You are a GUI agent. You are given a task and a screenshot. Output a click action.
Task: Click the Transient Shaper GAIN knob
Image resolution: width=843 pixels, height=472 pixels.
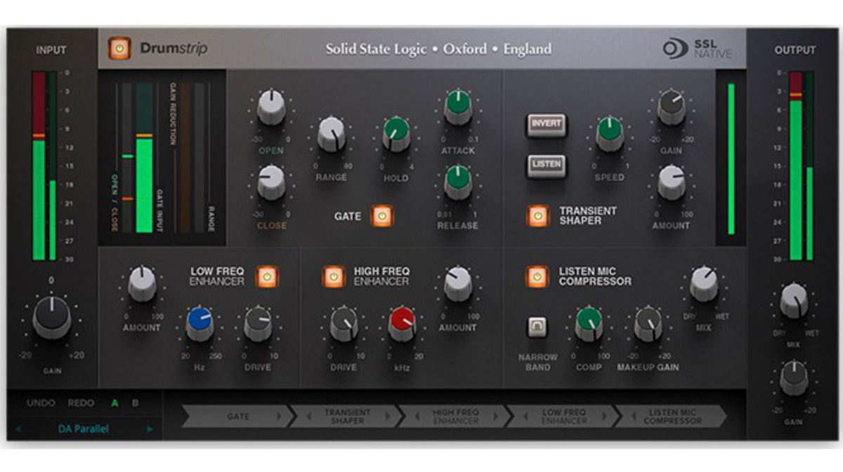pyautogui.click(x=671, y=107)
